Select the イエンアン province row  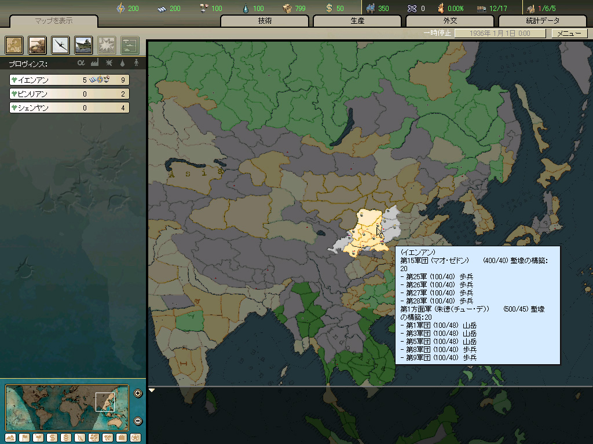point(69,80)
